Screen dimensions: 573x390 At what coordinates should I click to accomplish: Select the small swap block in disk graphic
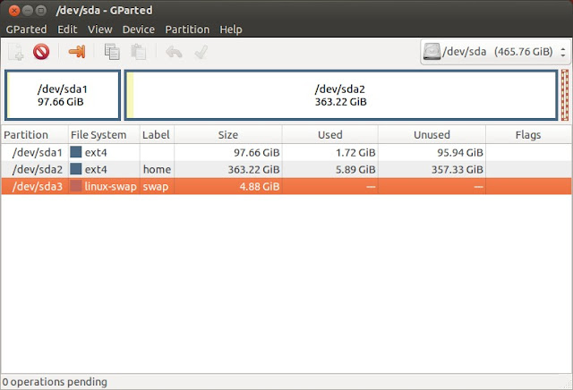565,95
